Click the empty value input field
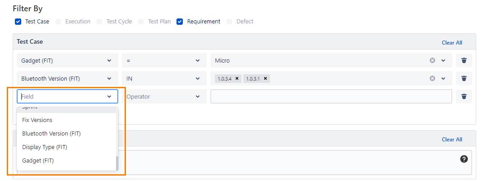 [331, 96]
